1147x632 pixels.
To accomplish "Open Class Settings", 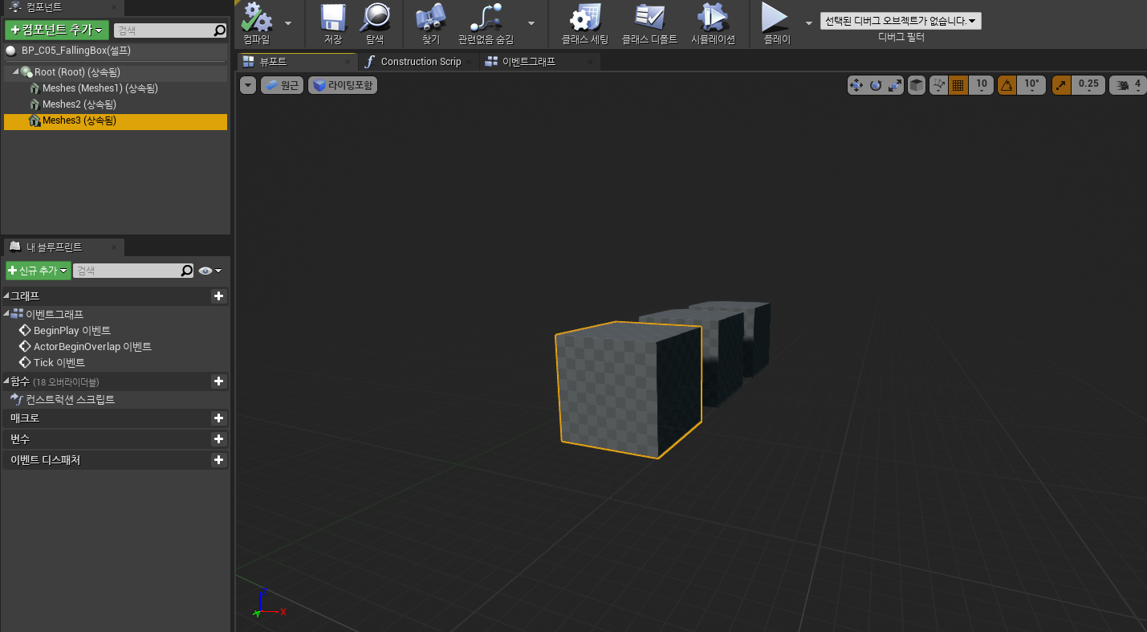I will 584,22.
